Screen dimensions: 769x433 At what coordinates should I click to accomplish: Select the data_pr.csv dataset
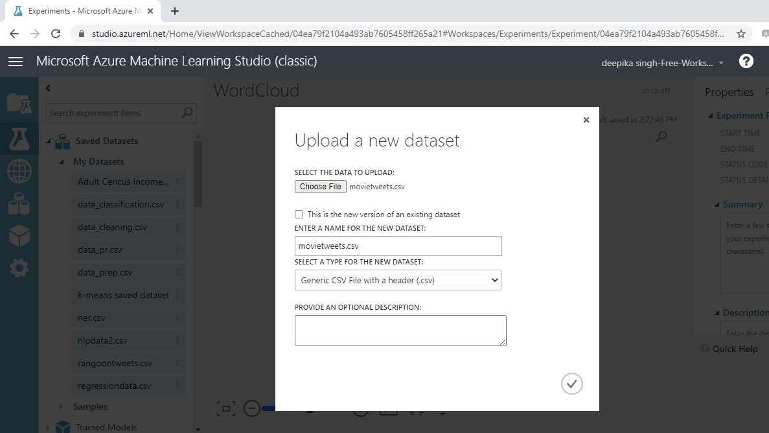(128, 250)
